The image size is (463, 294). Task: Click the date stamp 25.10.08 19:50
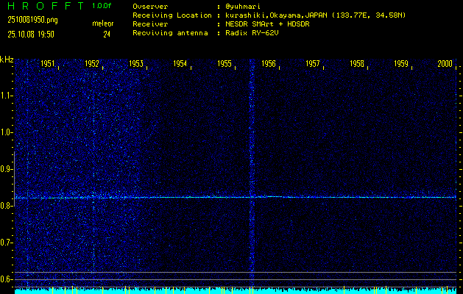pyautogui.click(x=31, y=35)
